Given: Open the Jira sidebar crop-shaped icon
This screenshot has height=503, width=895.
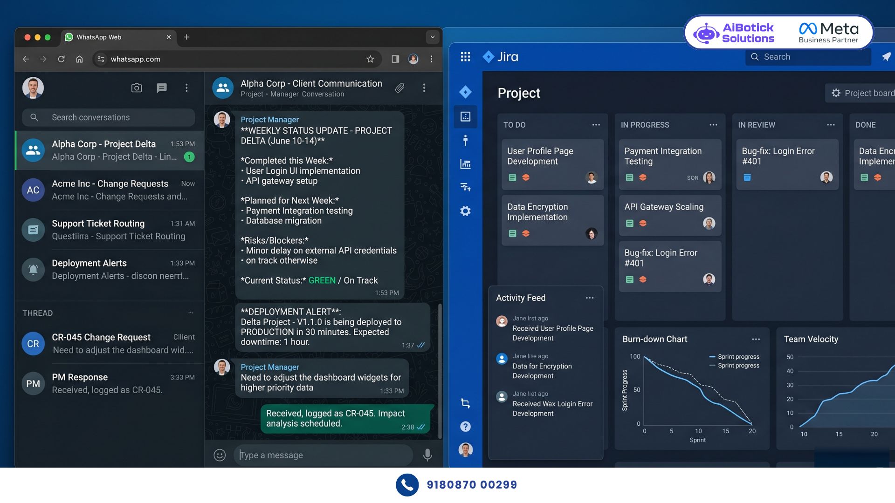Looking at the screenshot, I should pyautogui.click(x=465, y=403).
